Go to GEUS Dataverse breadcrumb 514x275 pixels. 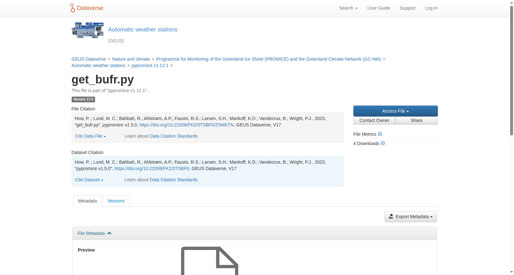click(x=89, y=59)
